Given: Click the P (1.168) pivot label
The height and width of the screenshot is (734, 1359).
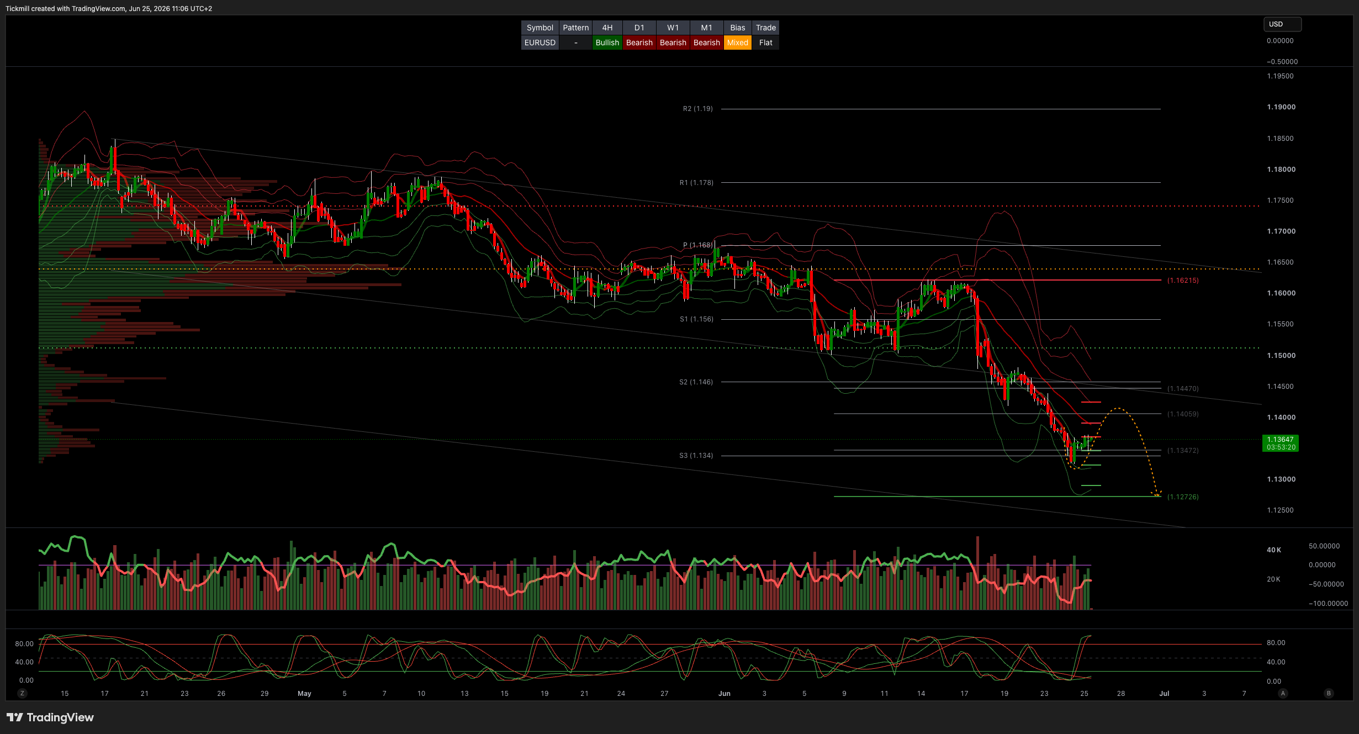Looking at the screenshot, I should 698,245.
